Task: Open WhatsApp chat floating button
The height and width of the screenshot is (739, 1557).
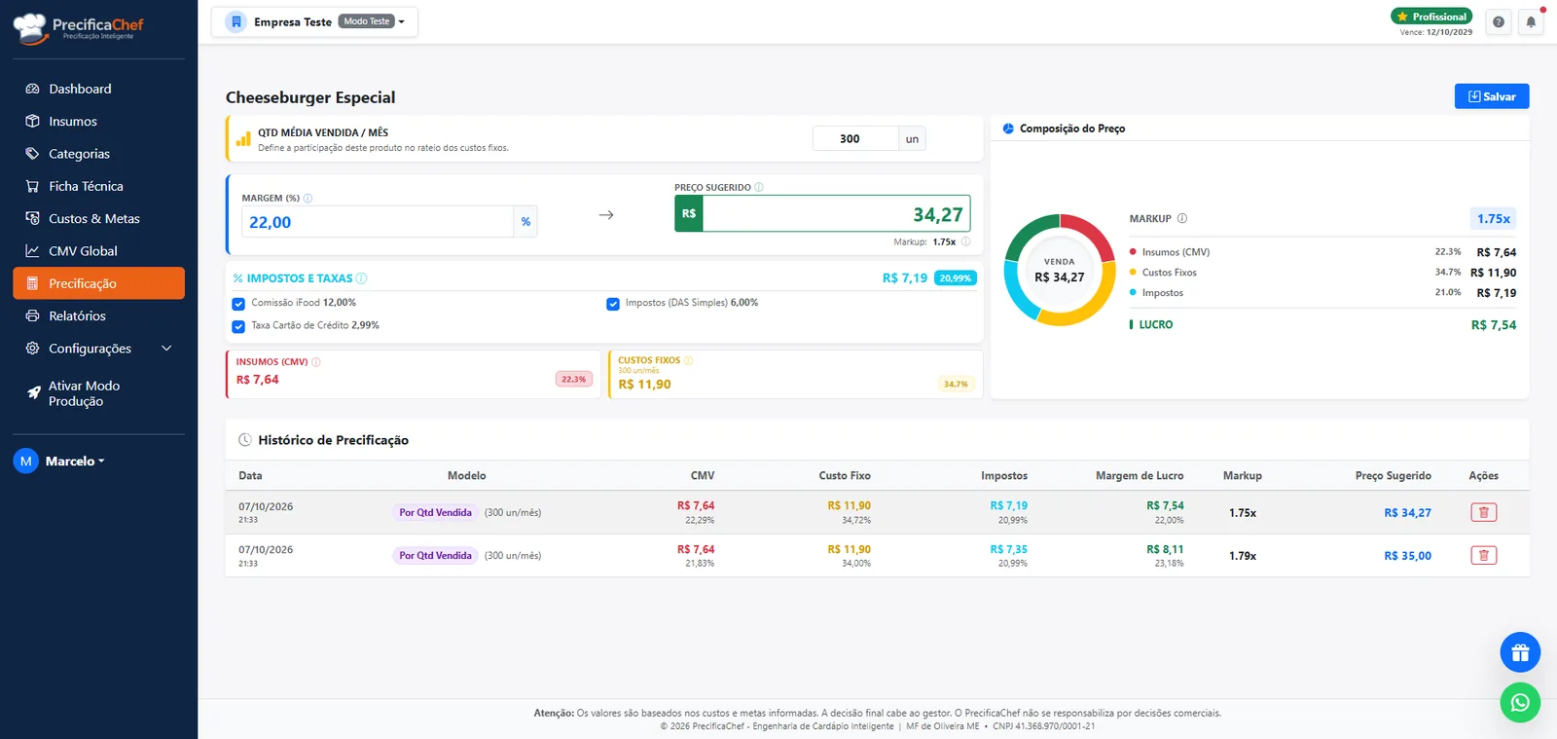Action: 1520,702
